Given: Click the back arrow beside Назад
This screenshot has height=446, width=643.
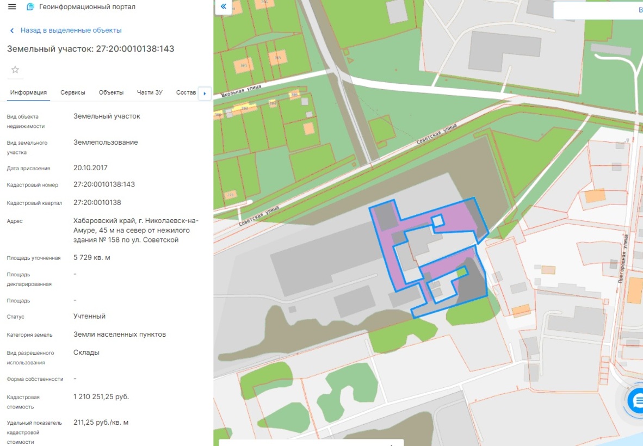Looking at the screenshot, I should click(12, 31).
